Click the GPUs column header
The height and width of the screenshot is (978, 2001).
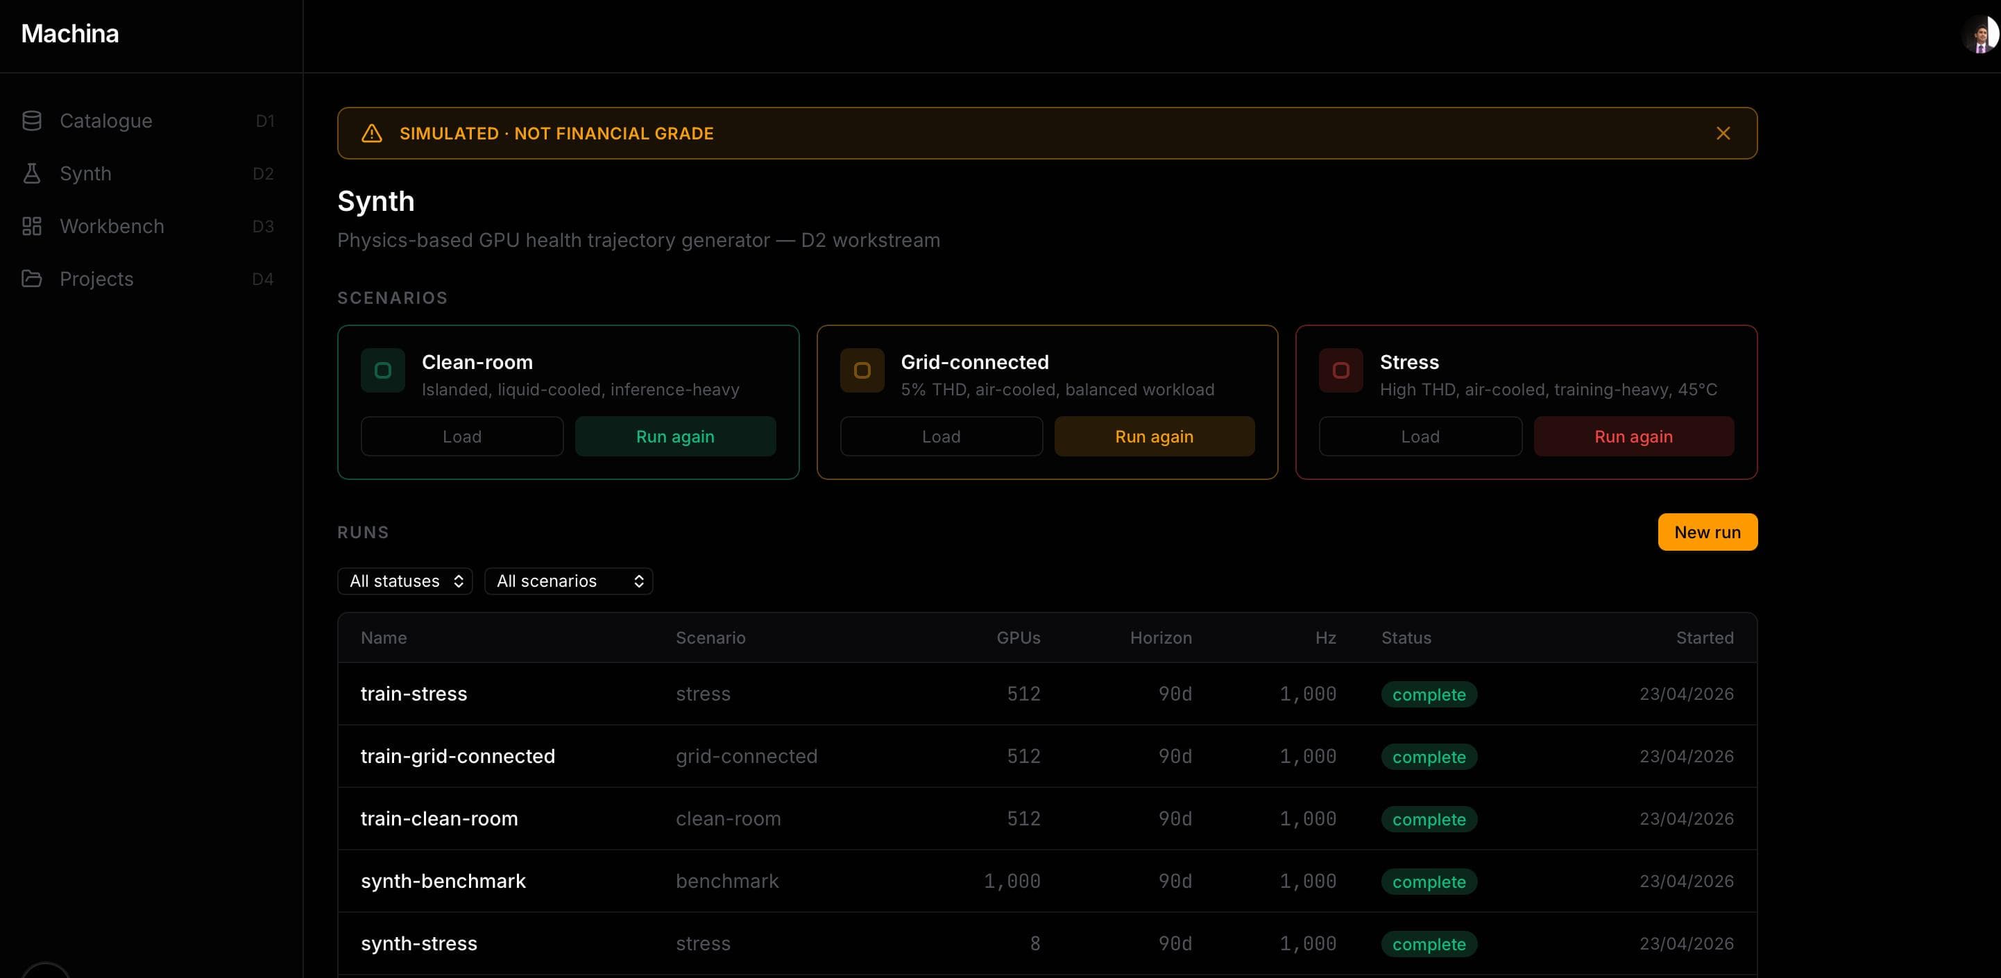[x=1019, y=637]
